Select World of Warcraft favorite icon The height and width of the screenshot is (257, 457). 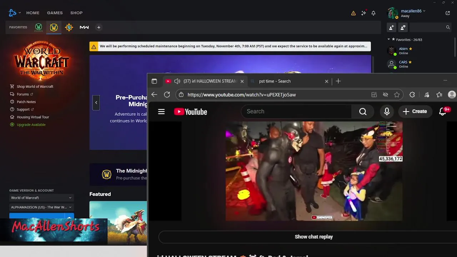point(54,27)
